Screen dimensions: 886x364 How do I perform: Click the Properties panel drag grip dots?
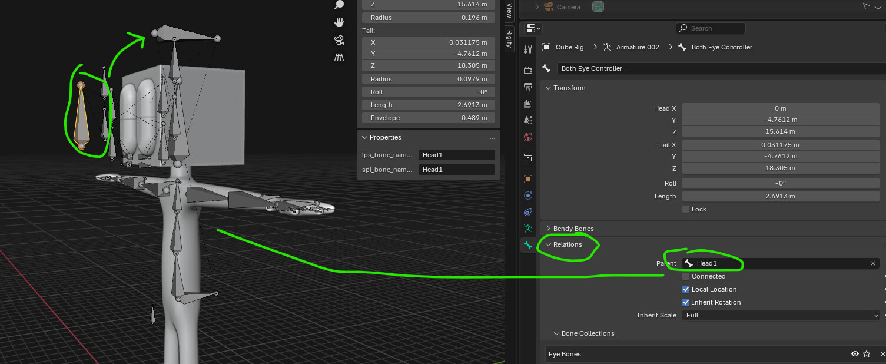tap(491, 137)
